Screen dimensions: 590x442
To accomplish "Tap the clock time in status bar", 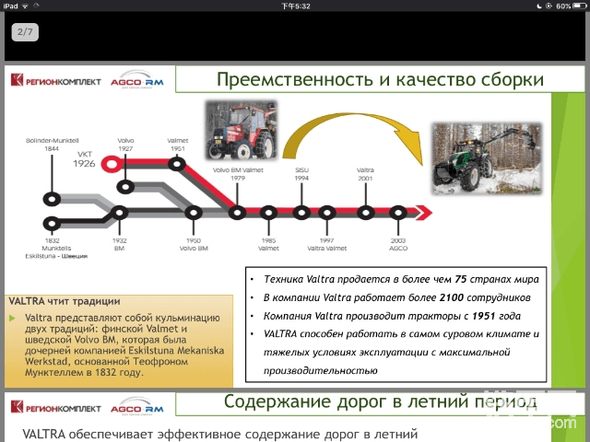I will (296, 6).
